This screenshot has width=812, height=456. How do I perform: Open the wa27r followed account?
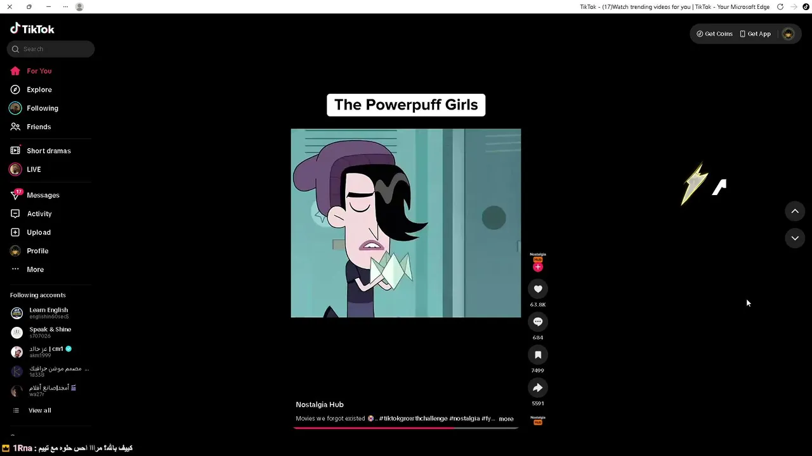click(x=44, y=391)
